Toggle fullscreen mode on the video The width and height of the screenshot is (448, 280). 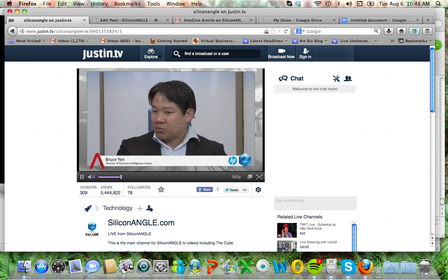[x=259, y=177]
